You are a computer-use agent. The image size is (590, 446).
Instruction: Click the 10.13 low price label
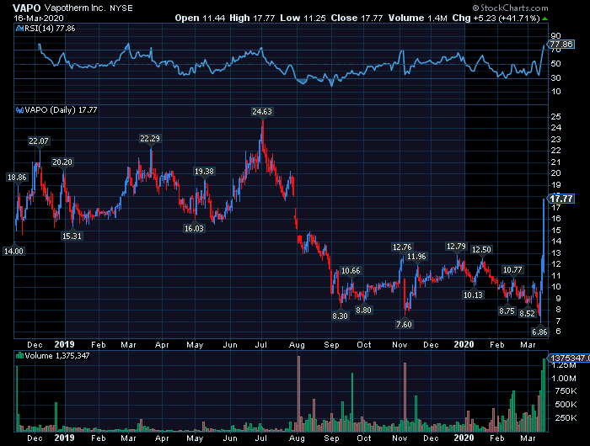point(473,295)
